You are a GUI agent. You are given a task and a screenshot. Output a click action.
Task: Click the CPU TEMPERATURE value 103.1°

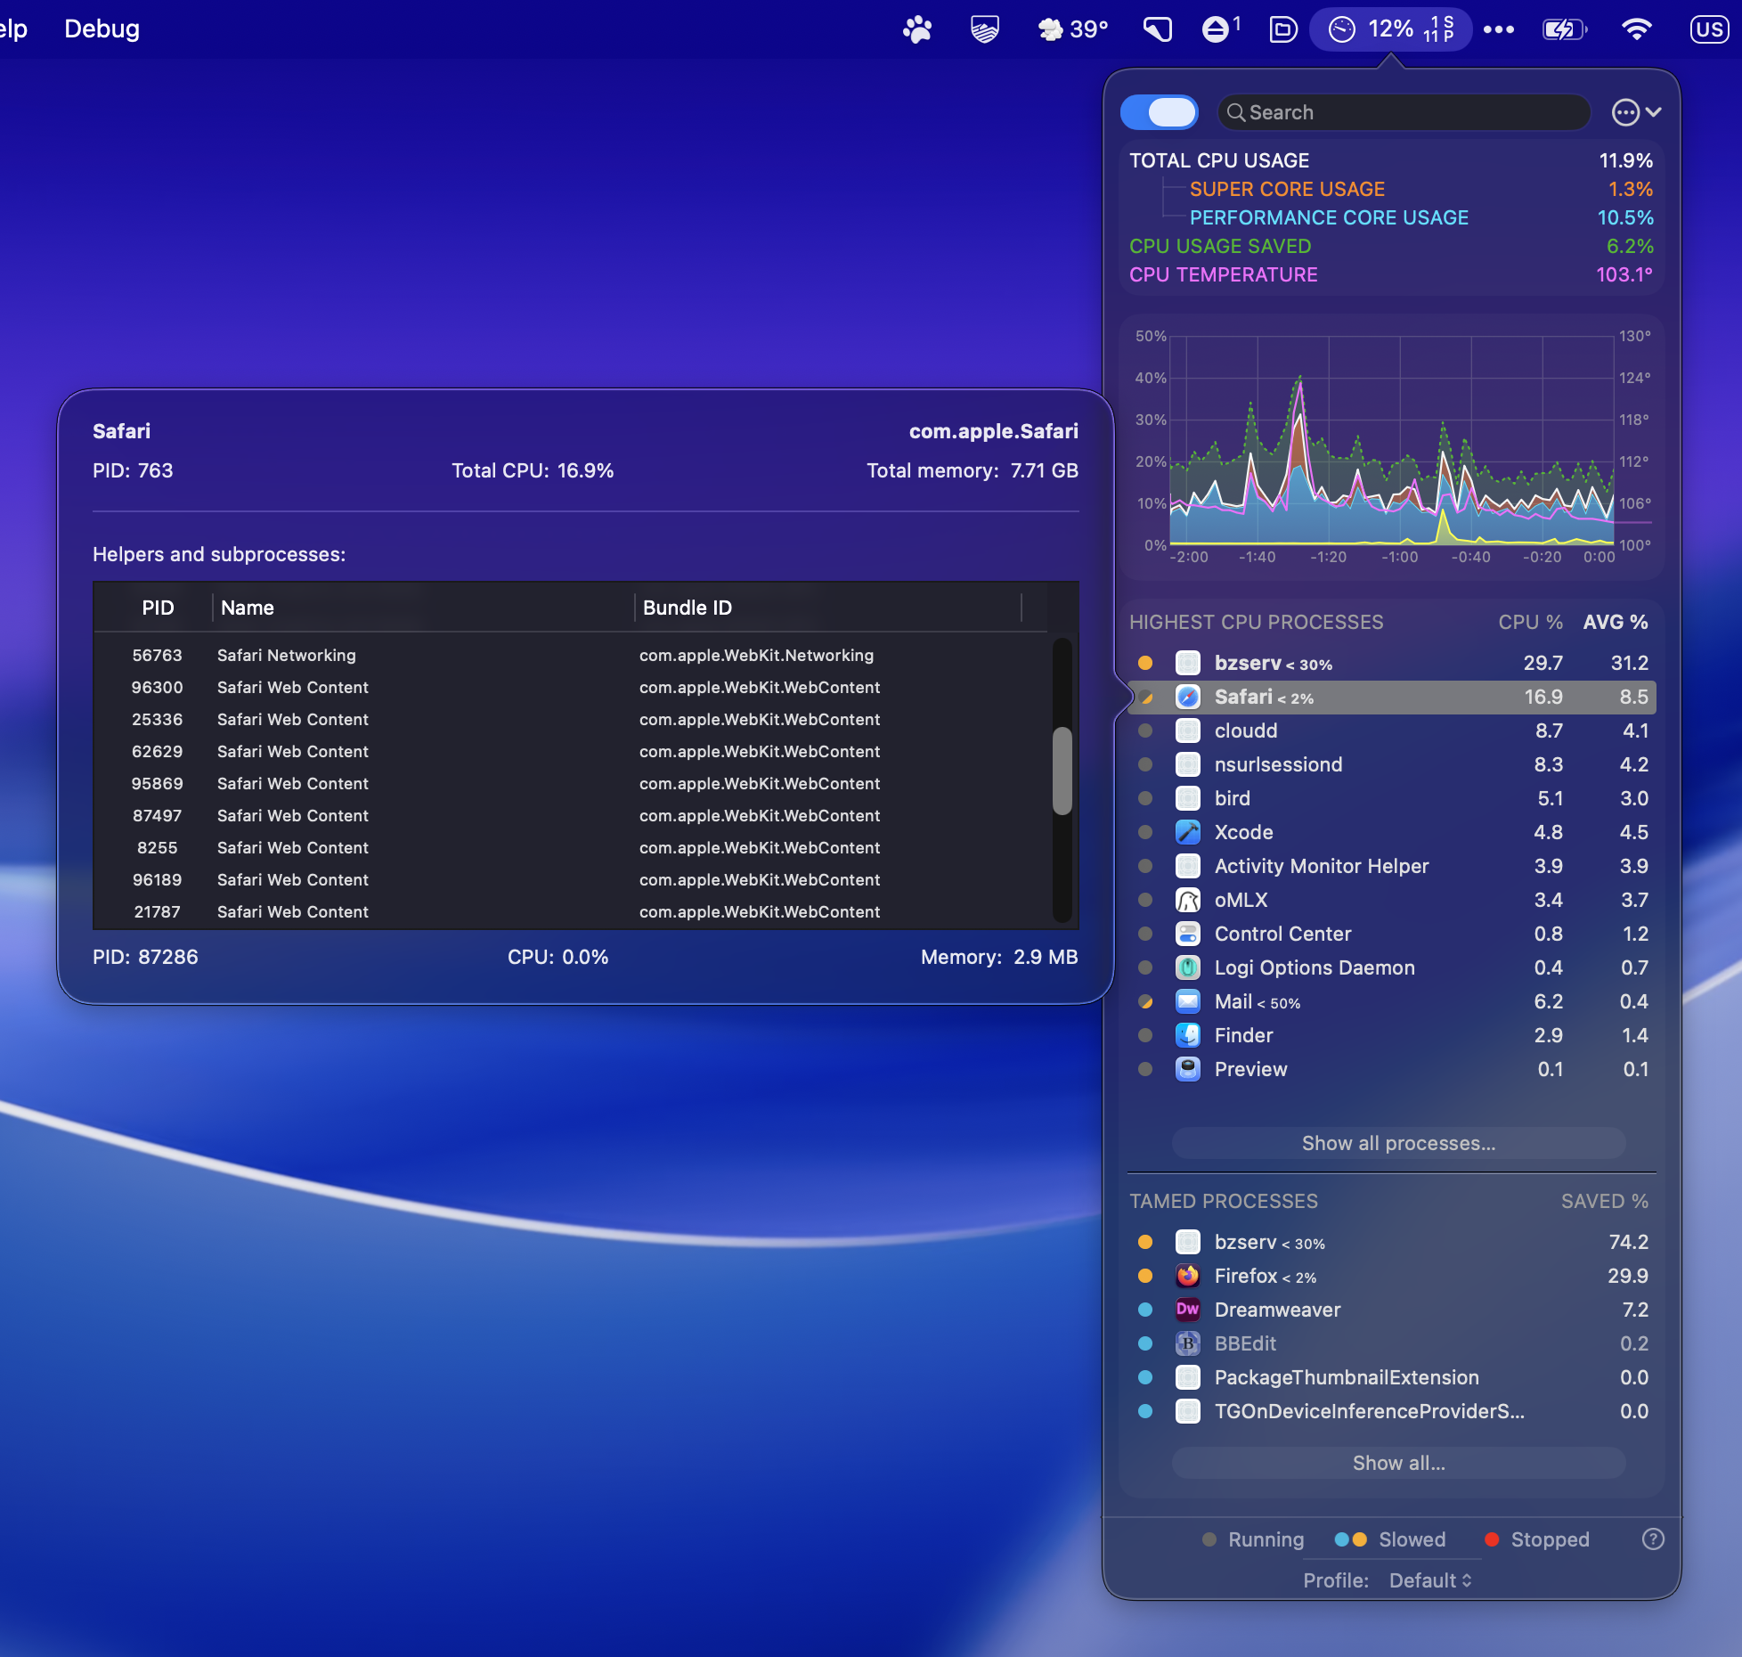pyautogui.click(x=1624, y=274)
